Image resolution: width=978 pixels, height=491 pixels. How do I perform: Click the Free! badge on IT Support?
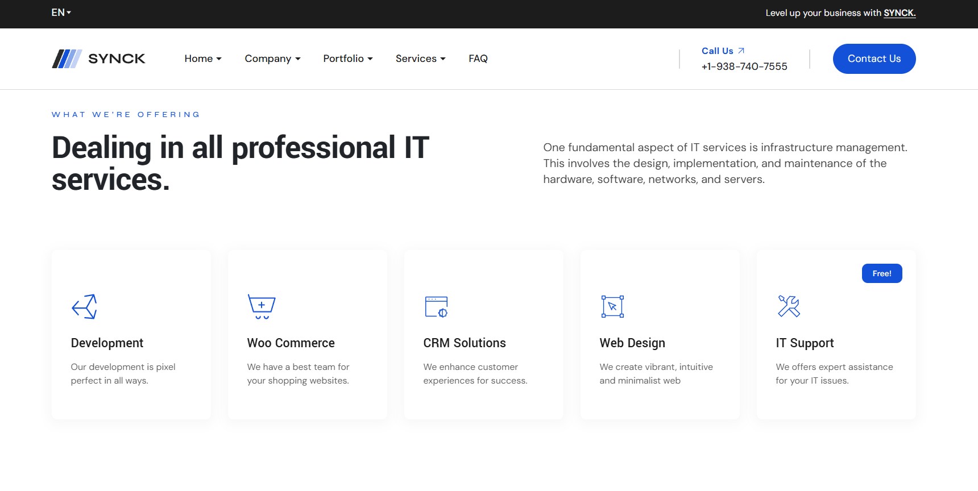coord(882,273)
